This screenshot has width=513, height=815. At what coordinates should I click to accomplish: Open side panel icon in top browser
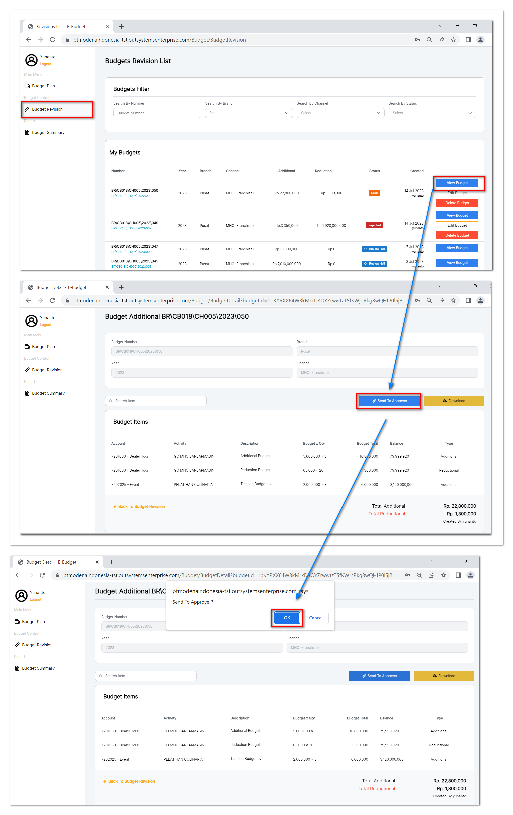point(468,40)
